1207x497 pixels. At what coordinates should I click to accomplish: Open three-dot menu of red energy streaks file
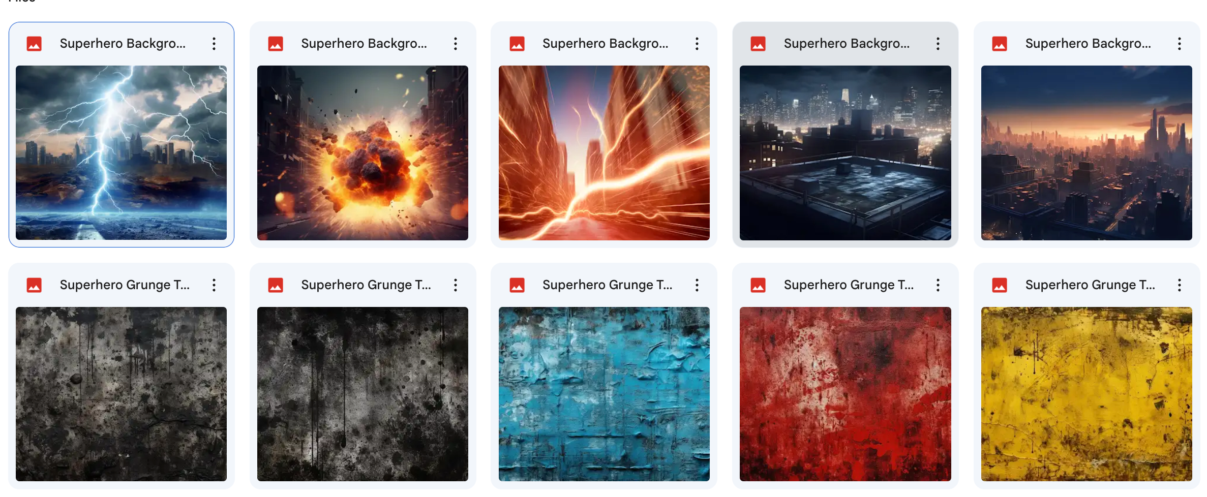(x=697, y=44)
